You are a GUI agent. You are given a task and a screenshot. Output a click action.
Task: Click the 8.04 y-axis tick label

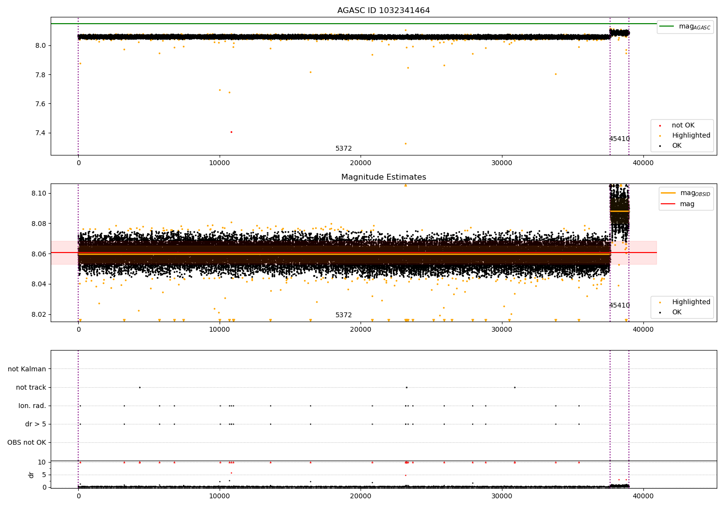coord(38,284)
